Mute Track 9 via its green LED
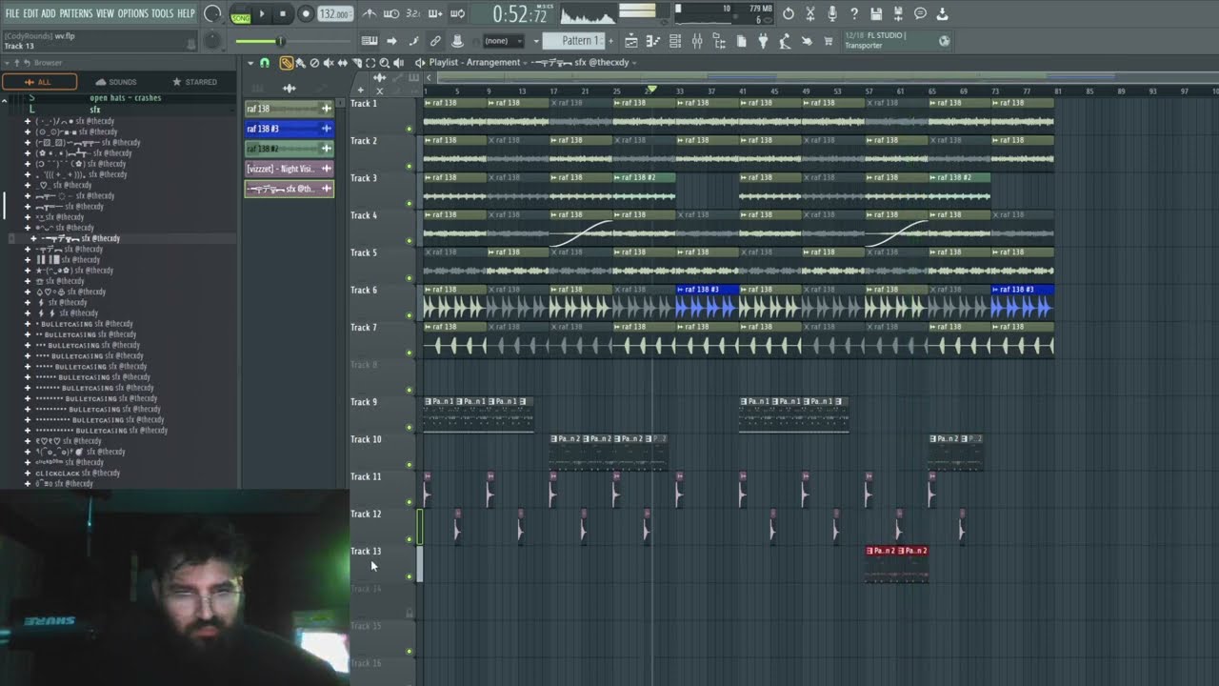 point(410,427)
